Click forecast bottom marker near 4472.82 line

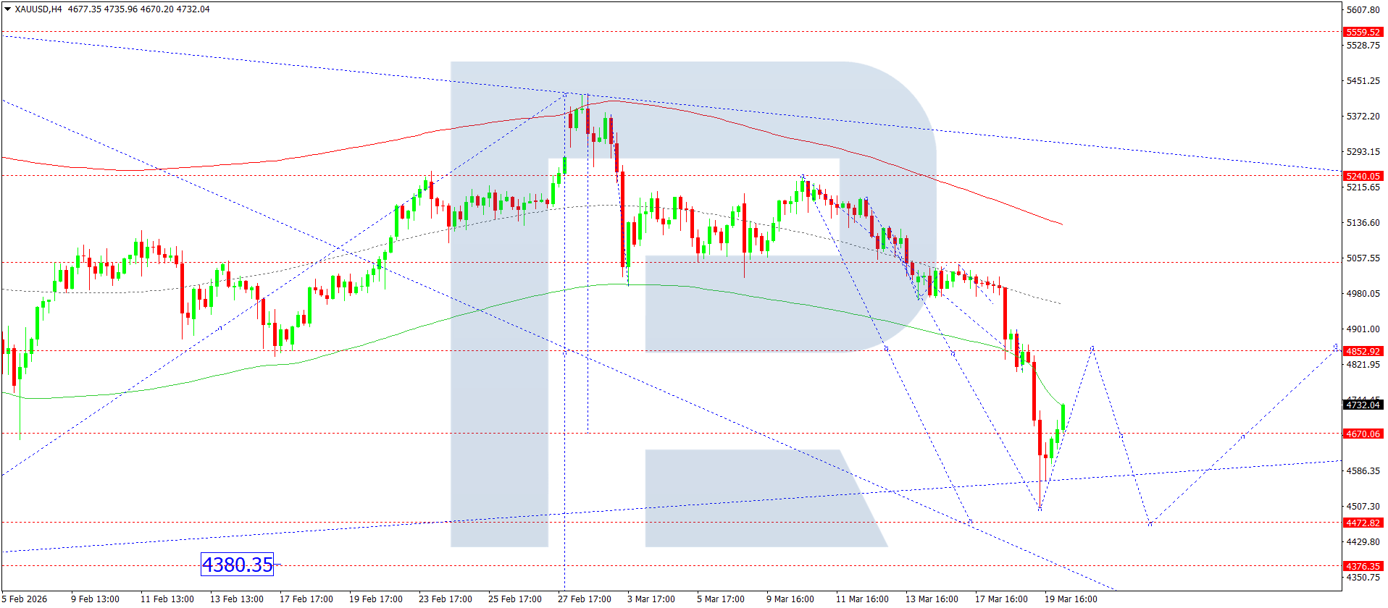tap(1150, 523)
